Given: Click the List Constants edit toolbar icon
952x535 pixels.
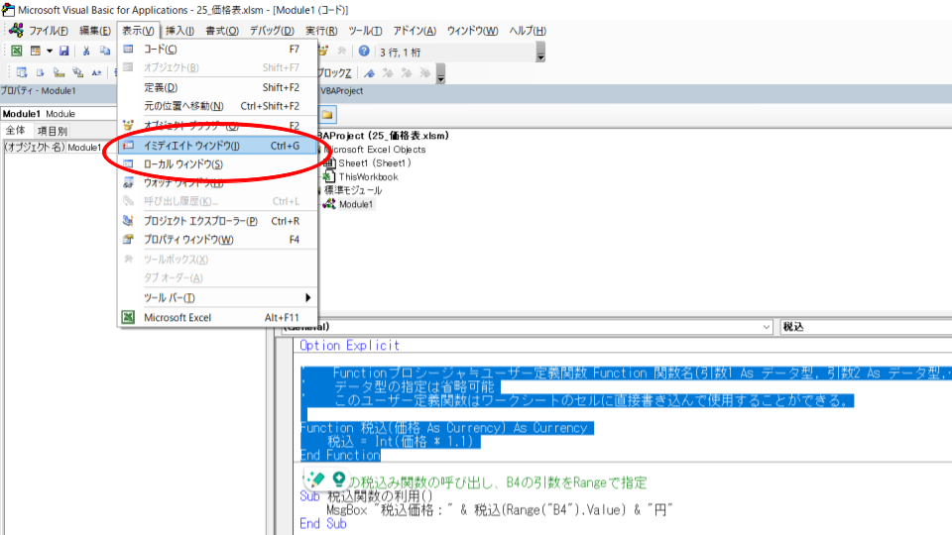Looking at the screenshot, I should (x=40, y=72).
